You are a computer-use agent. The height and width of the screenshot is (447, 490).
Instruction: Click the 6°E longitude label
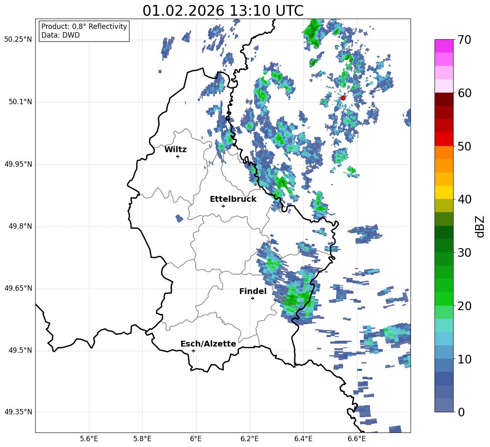[x=196, y=439]
